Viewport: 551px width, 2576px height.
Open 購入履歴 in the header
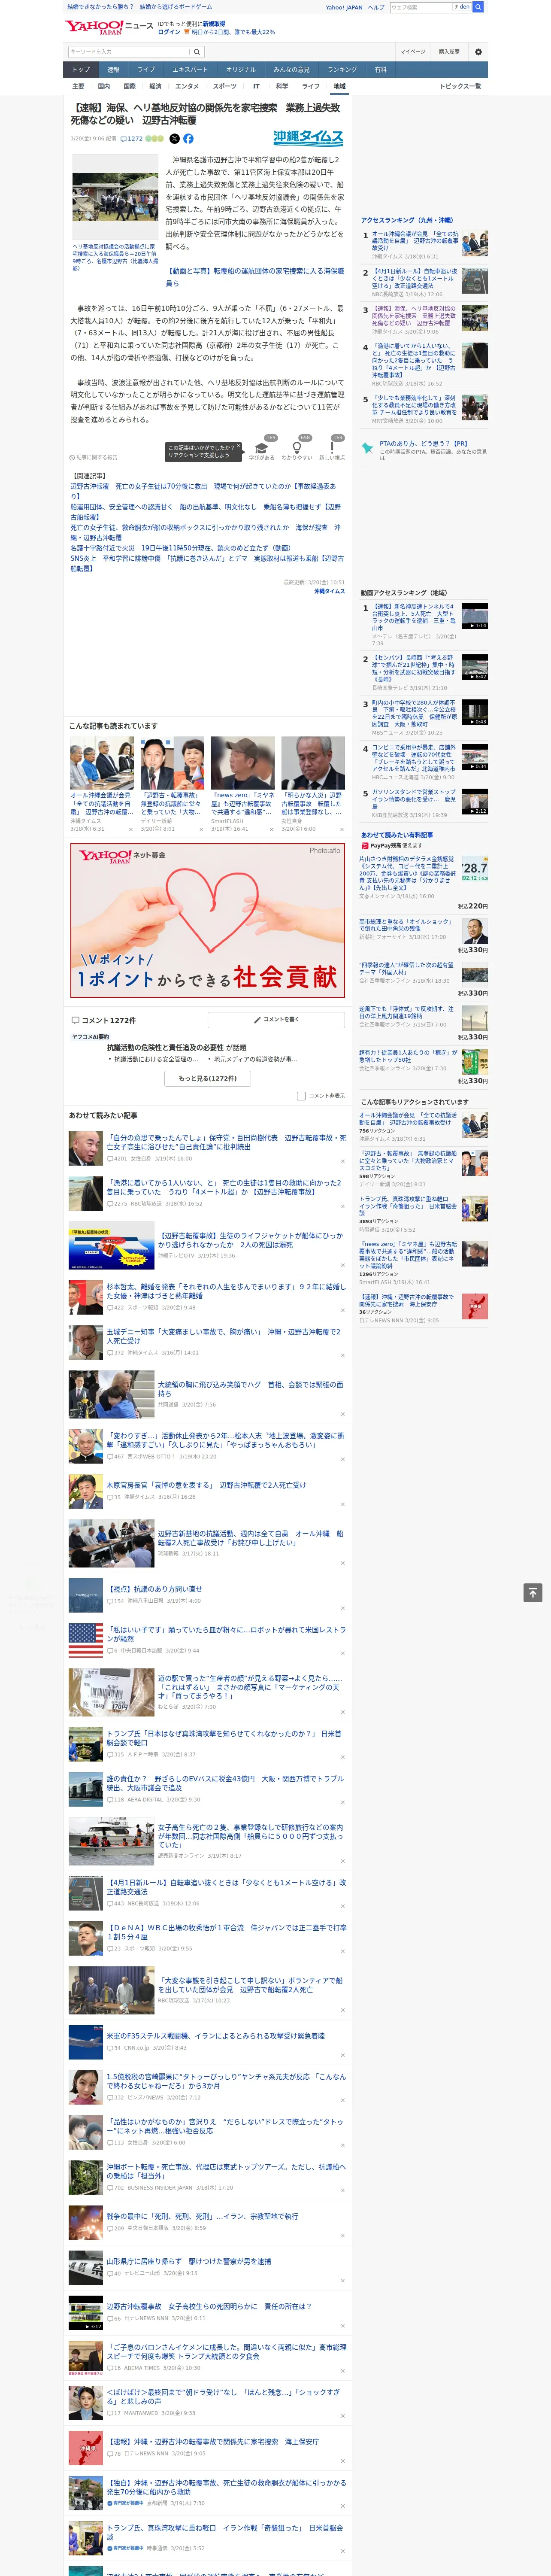pos(449,51)
